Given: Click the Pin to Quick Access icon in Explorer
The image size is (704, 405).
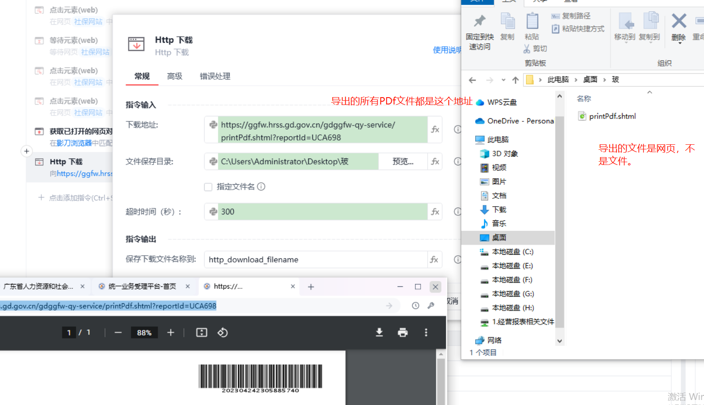Looking at the screenshot, I should tap(480, 21).
